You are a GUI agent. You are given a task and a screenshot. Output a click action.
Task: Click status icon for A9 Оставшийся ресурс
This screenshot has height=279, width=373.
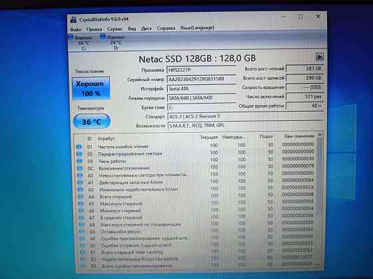point(82,232)
